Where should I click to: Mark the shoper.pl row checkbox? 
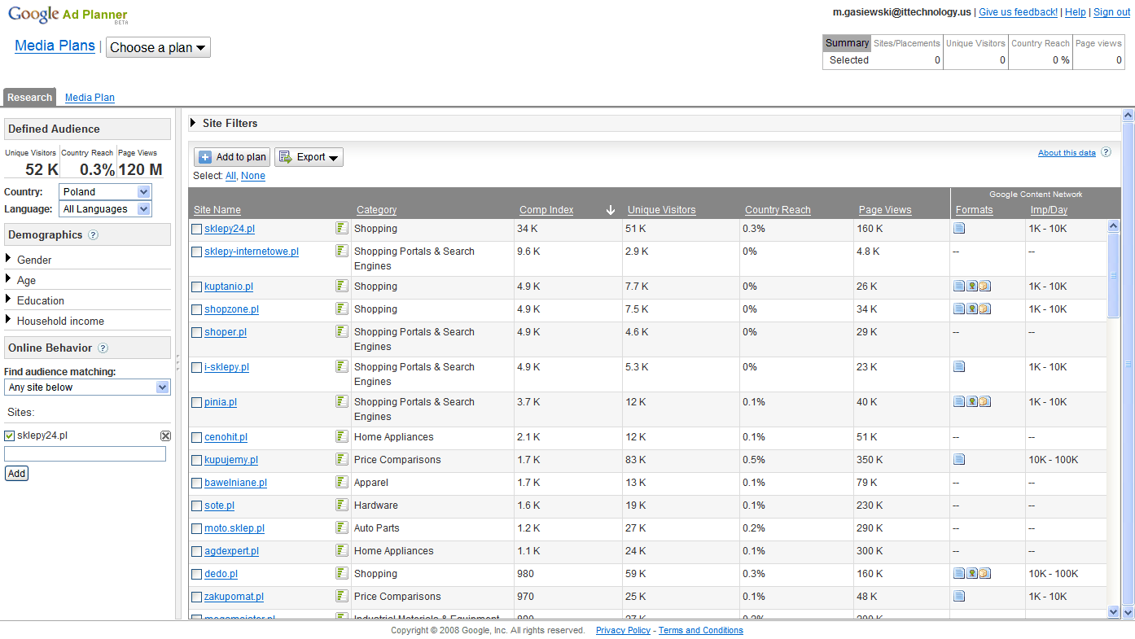pos(196,333)
